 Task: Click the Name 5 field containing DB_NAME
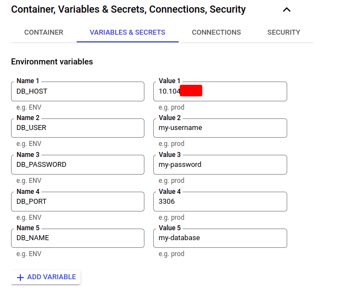(x=78, y=238)
